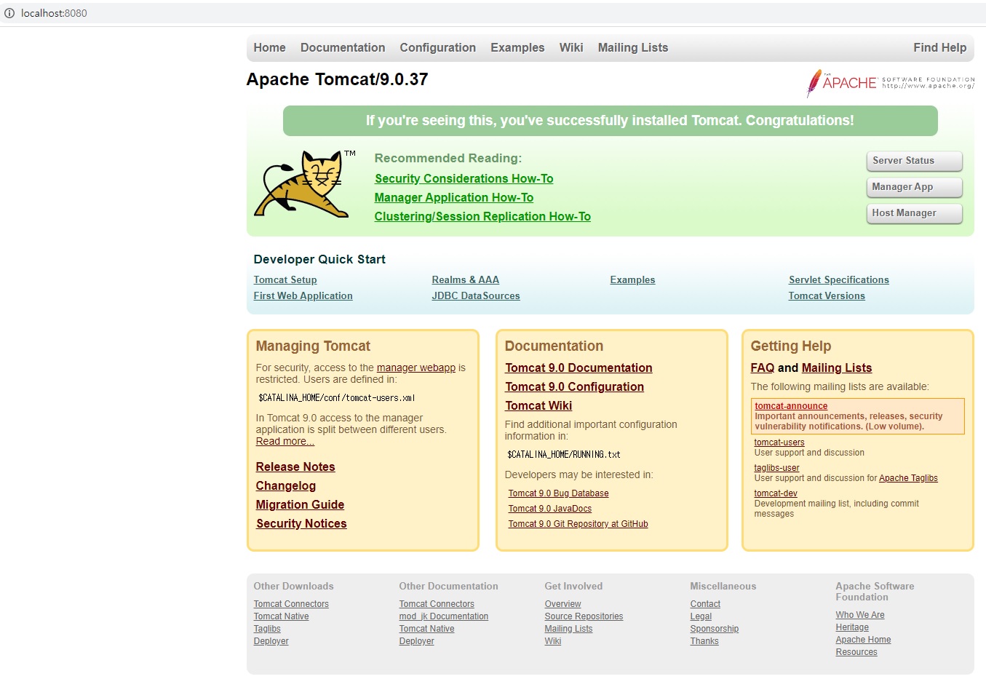Open Mailing Lists in the top navigation bar

[633, 47]
